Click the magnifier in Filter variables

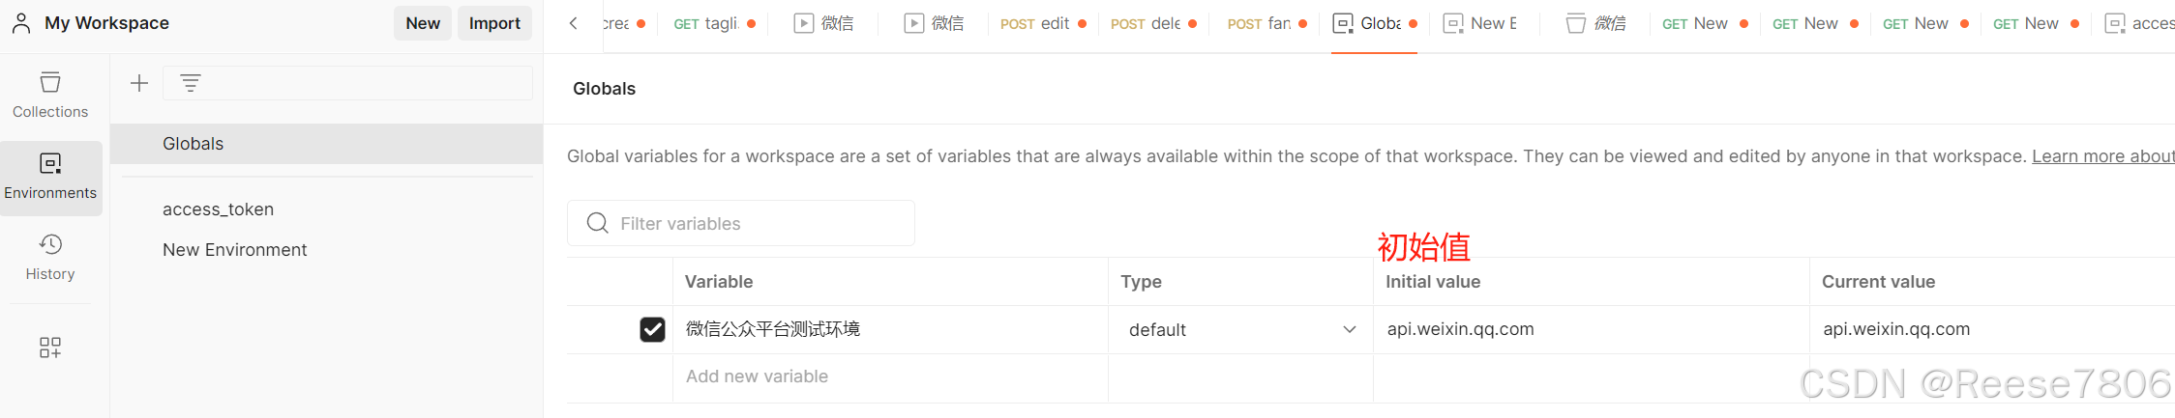pos(598,223)
